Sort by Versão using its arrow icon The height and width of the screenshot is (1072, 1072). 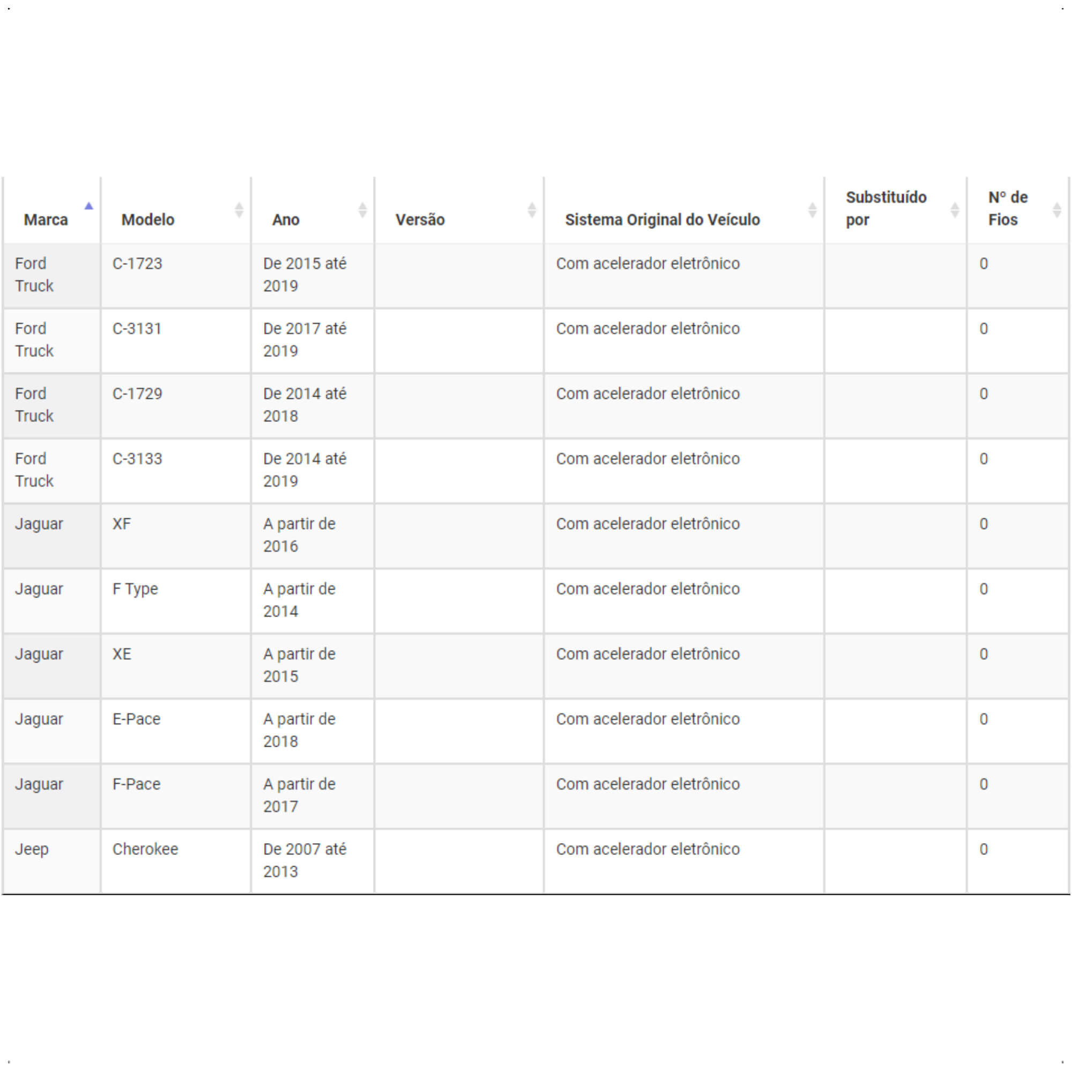tap(532, 210)
